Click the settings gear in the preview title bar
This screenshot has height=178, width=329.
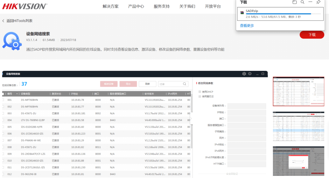click(x=244, y=74)
